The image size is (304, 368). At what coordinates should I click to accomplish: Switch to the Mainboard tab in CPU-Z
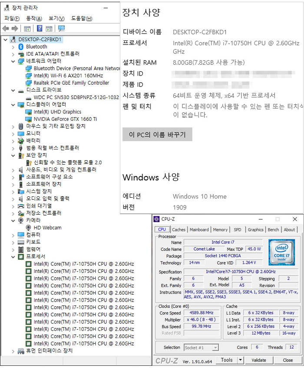coord(199,229)
